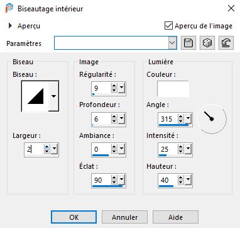Open help with the Aide button

175,217
